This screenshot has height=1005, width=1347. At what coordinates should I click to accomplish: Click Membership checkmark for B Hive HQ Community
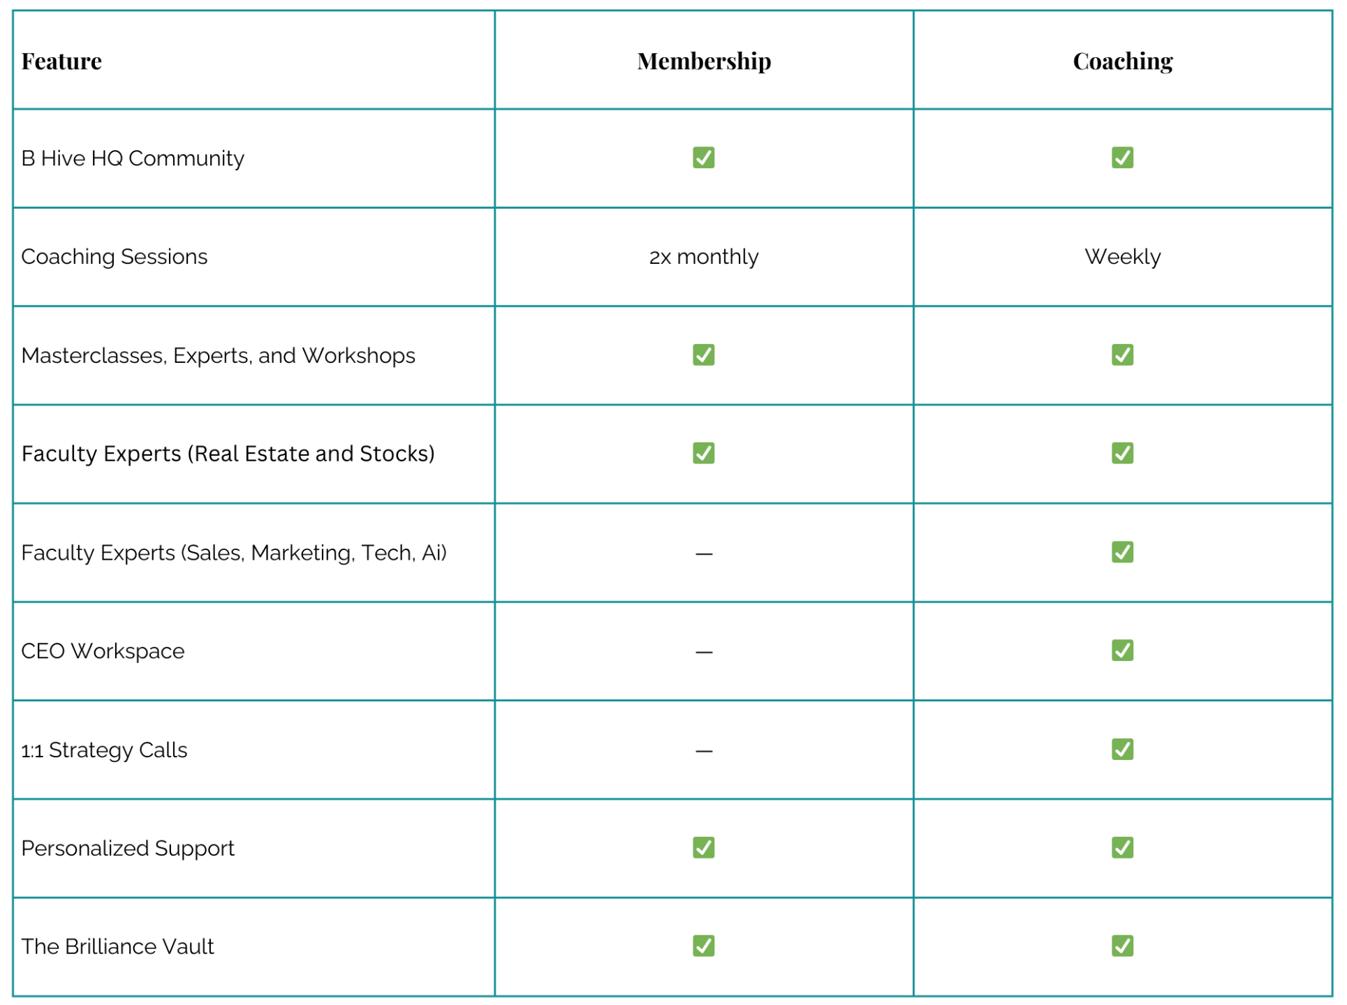coord(703,158)
